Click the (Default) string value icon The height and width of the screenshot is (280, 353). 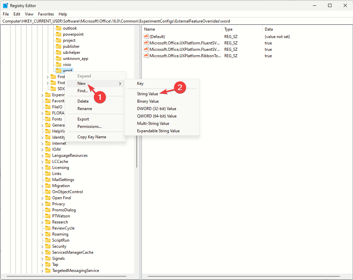[x=146, y=36]
